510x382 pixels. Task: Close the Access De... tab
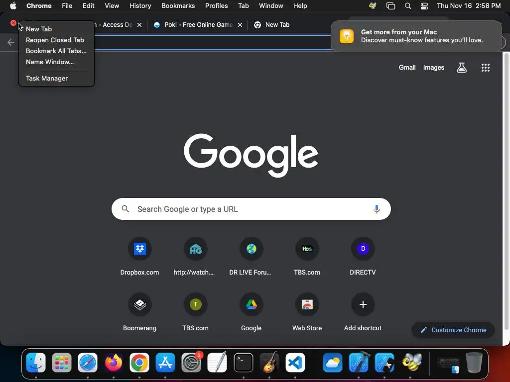pos(139,25)
